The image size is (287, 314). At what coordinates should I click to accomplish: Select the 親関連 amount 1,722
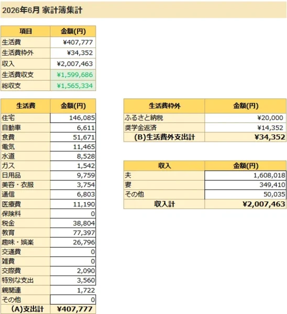[x=73, y=290]
